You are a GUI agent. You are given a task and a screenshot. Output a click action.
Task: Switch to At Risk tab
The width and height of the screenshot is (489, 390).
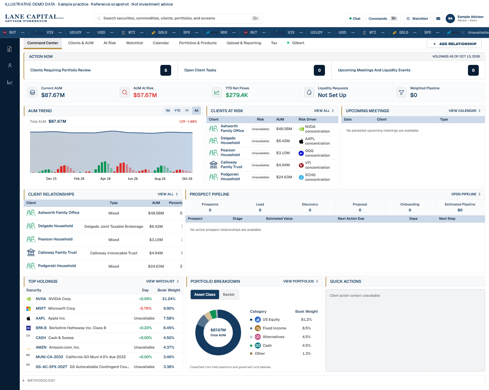(x=110, y=43)
